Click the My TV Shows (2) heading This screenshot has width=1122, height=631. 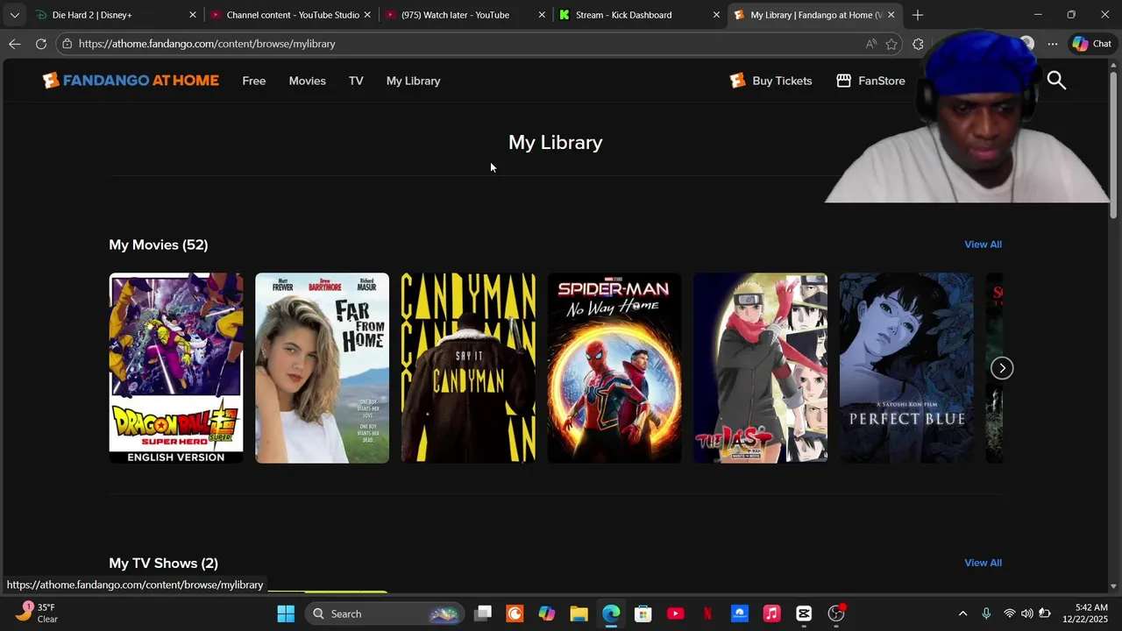click(164, 563)
